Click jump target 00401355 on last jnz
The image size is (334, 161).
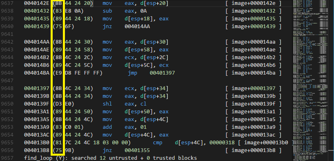137,150
